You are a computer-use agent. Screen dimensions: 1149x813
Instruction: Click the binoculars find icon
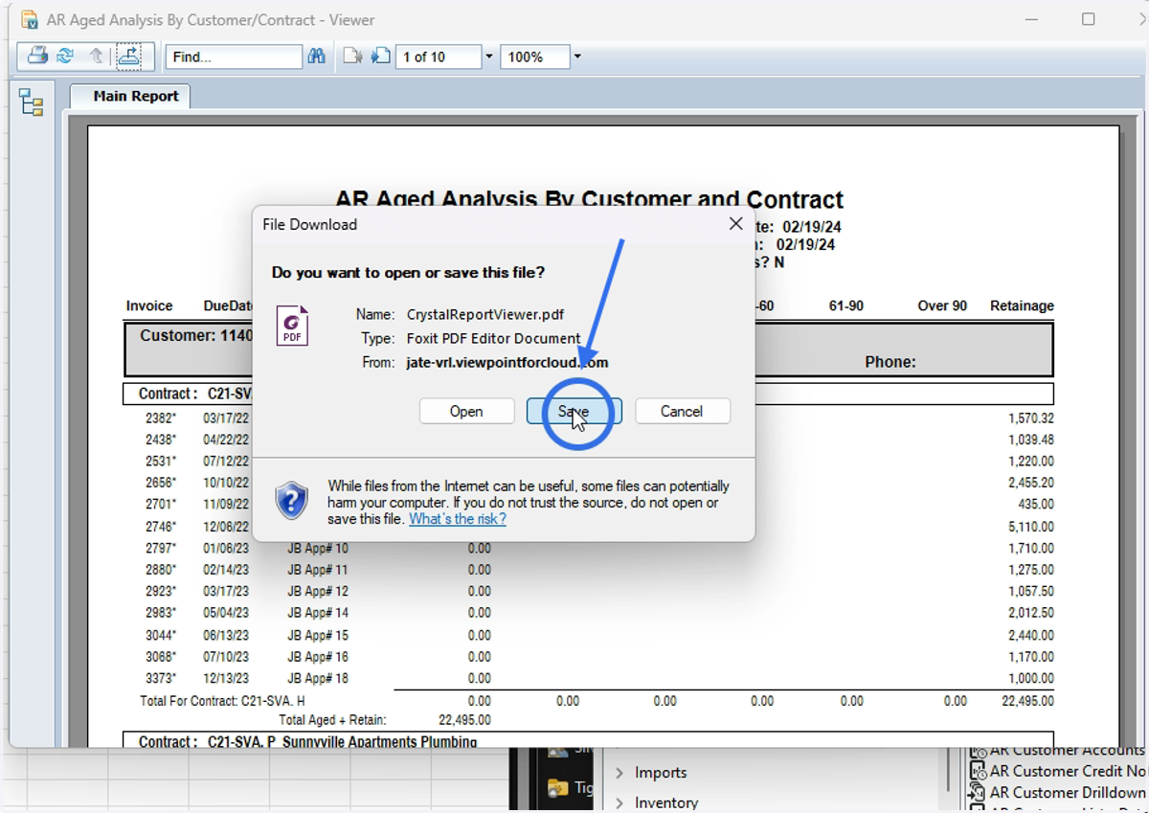click(317, 56)
